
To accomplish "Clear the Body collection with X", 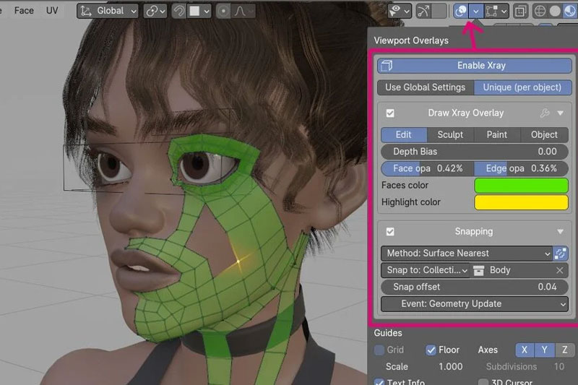I will pos(559,270).
